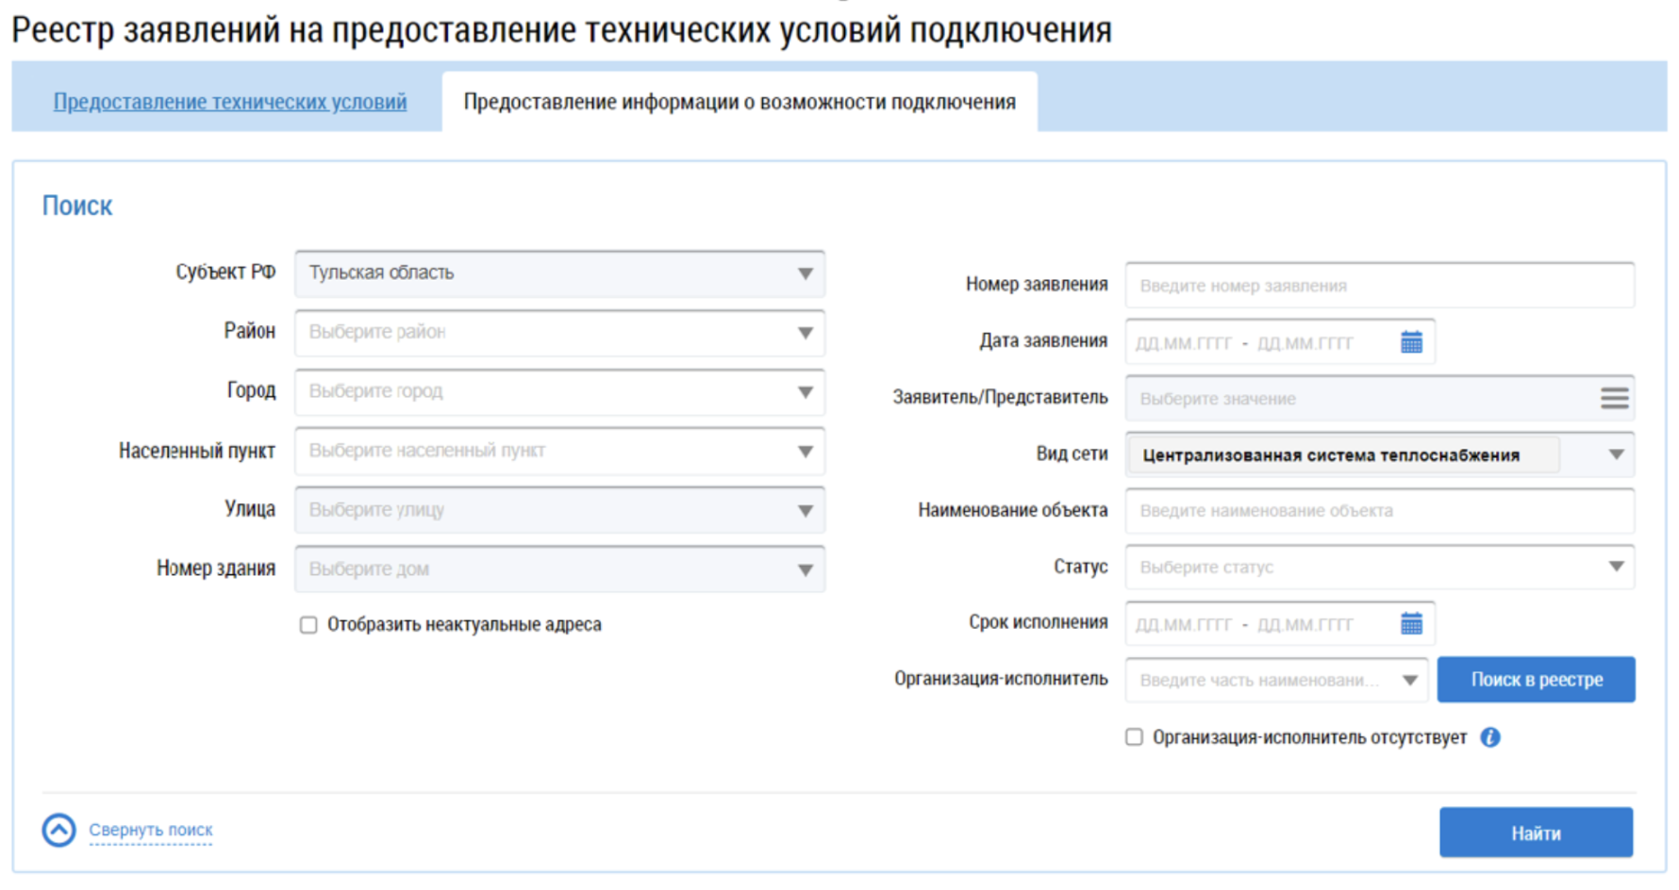Open the Район dropdown list

coord(805,333)
